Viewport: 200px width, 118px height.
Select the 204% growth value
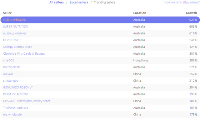(193, 87)
